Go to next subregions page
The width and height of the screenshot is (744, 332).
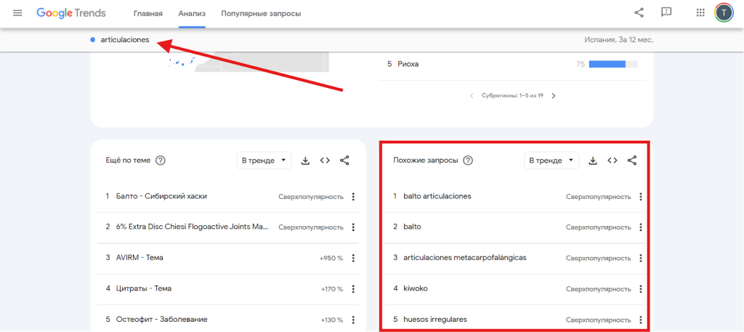click(x=553, y=96)
